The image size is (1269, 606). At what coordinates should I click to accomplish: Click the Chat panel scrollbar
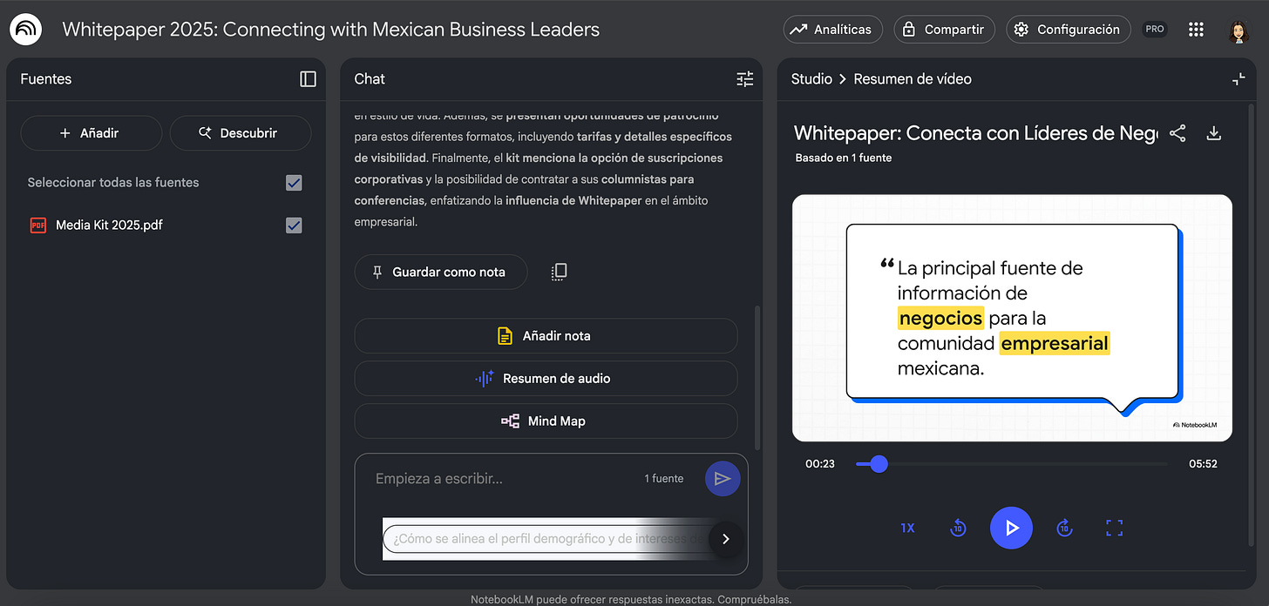click(757, 376)
